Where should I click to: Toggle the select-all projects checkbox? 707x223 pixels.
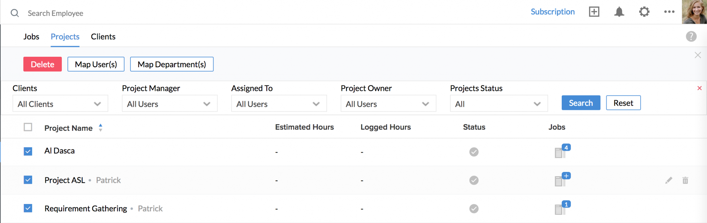(28, 127)
